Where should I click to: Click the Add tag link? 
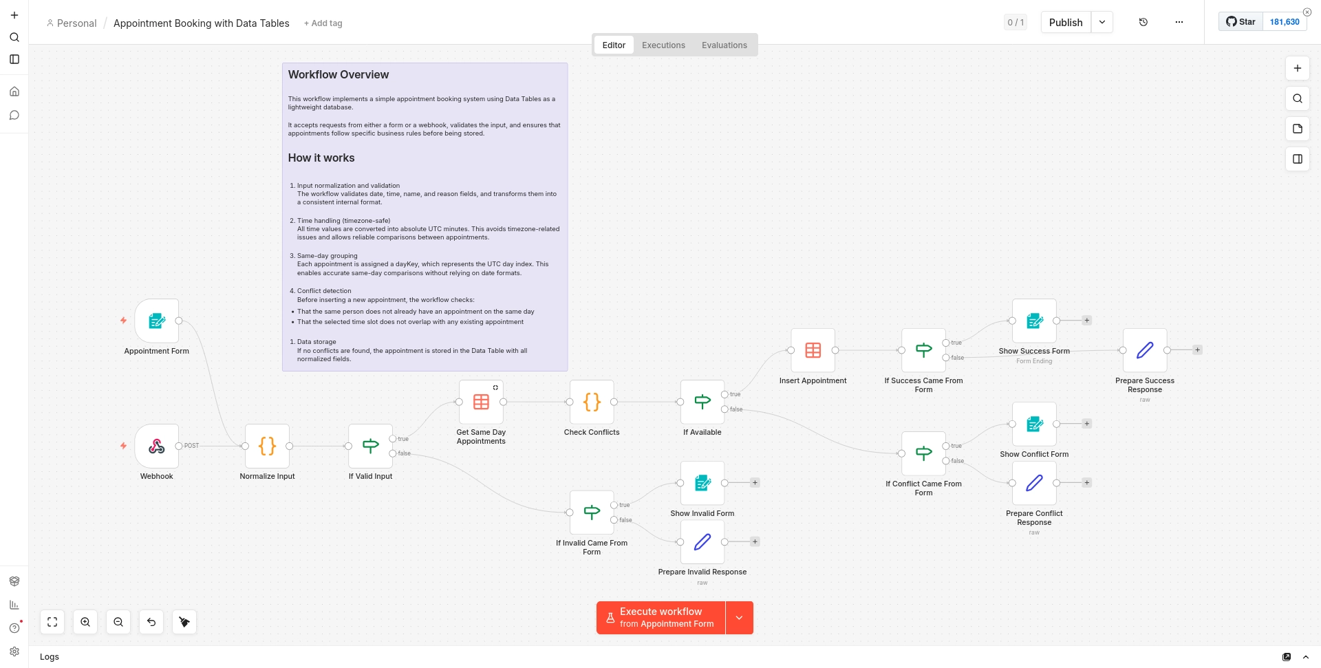point(323,23)
